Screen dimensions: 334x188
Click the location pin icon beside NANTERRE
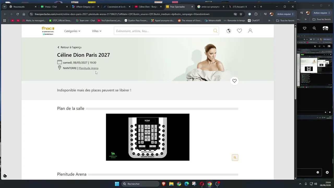(59, 68)
